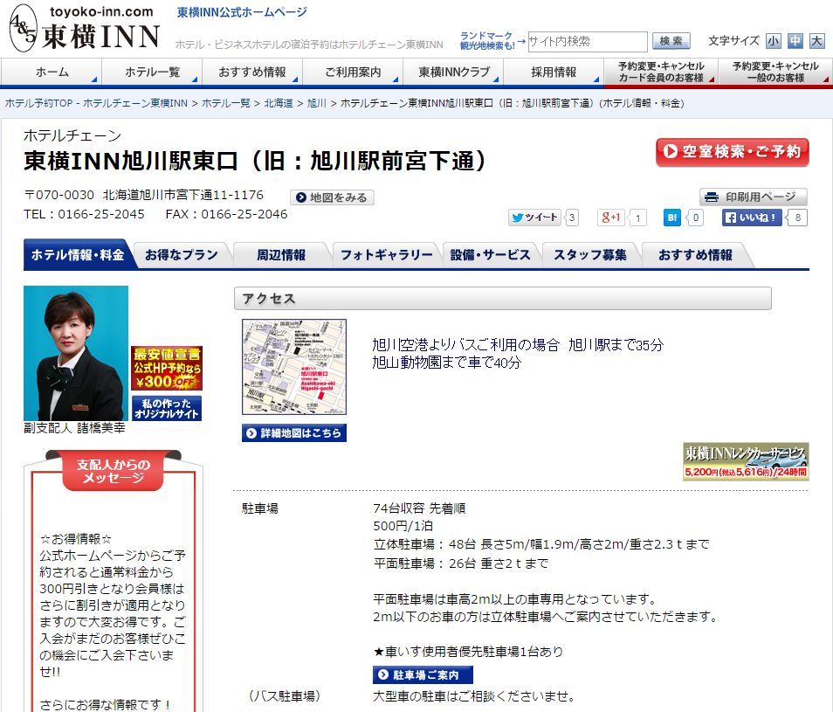Set font size to small (小)

pyautogui.click(x=773, y=41)
